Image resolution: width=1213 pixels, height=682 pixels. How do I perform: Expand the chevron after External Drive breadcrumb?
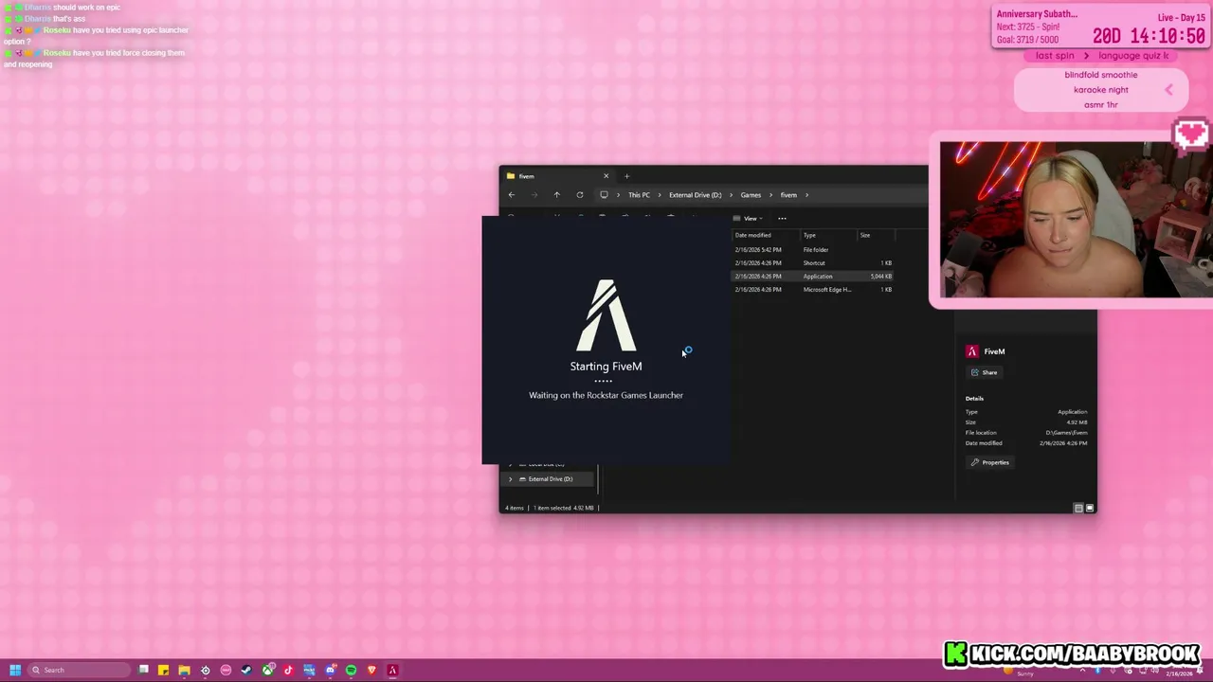[731, 195]
